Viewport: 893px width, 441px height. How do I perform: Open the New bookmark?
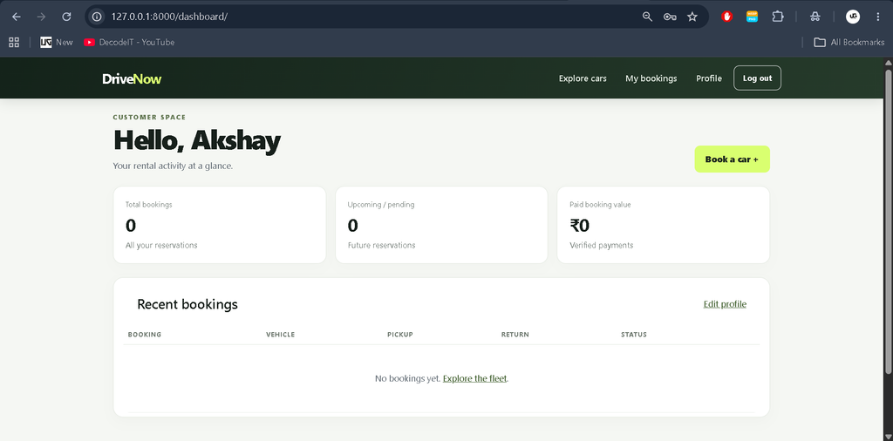pos(57,42)
